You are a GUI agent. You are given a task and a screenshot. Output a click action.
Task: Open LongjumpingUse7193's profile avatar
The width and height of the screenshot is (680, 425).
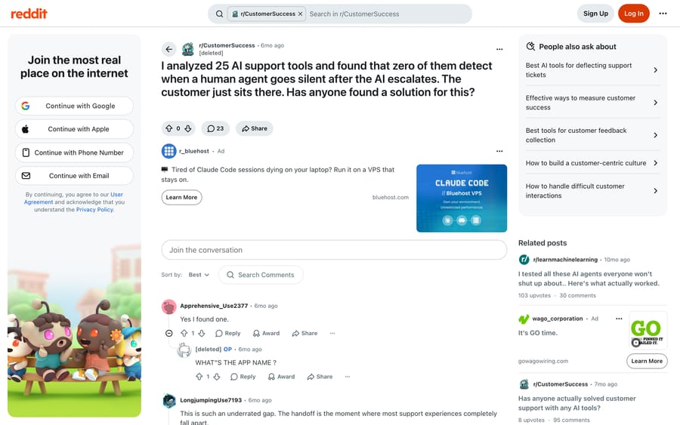[x=168, y=401]
